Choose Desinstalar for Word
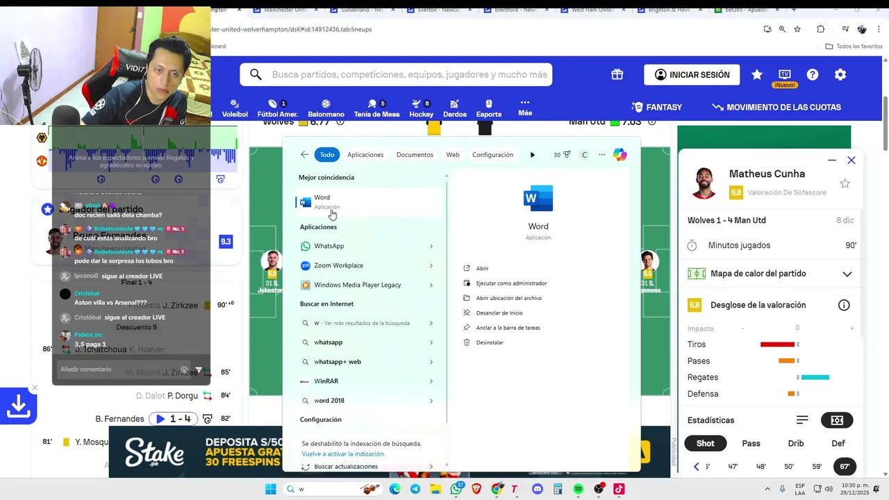This screenshot has width=889, height=500. 490,342
